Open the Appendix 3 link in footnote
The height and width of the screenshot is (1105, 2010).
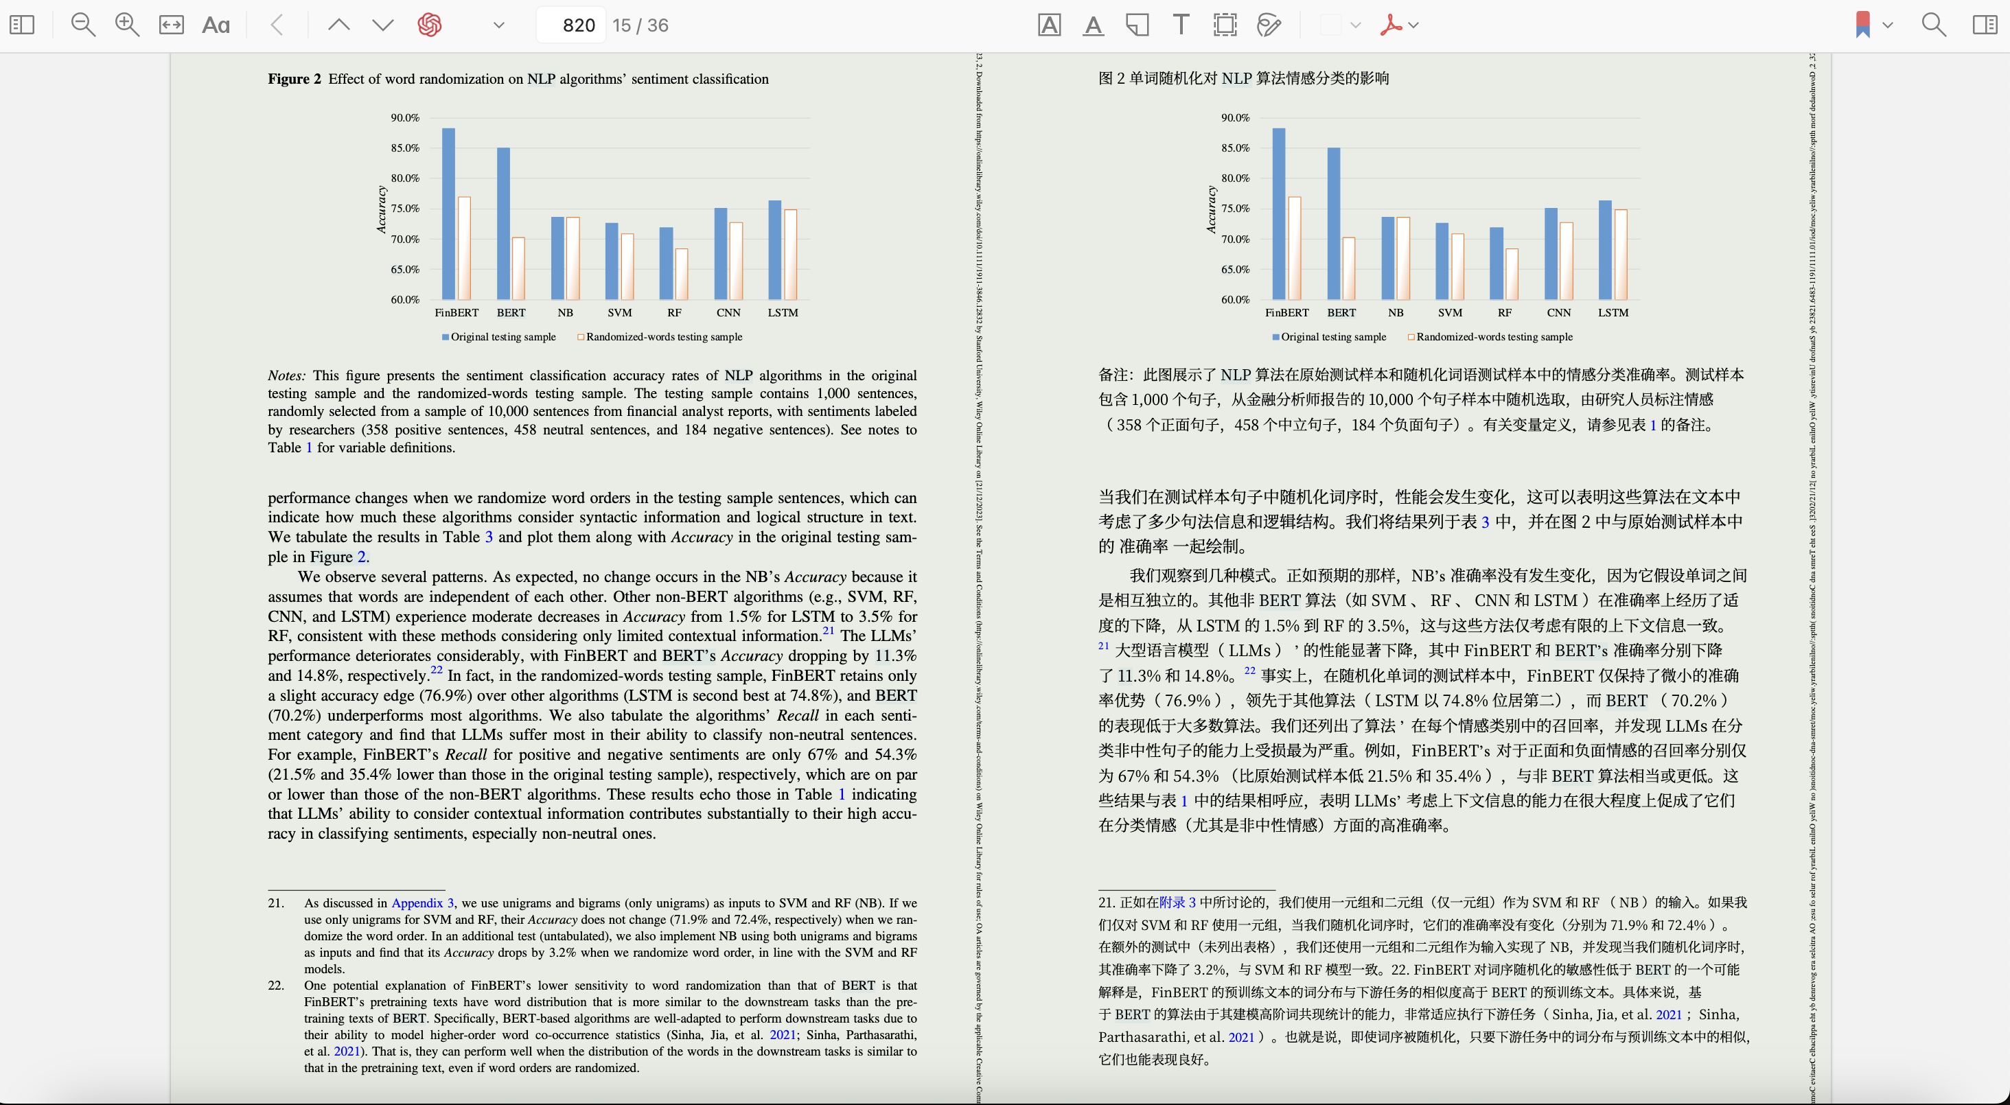(x=422, y=903)
